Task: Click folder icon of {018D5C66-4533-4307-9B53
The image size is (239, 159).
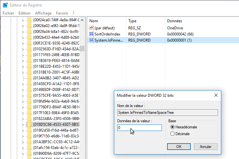Action: tap(29, 124)
